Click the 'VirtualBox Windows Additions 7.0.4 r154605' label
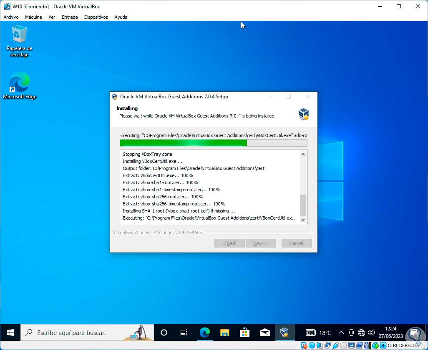This screenshot has height=350, width=428. [158, 232]
